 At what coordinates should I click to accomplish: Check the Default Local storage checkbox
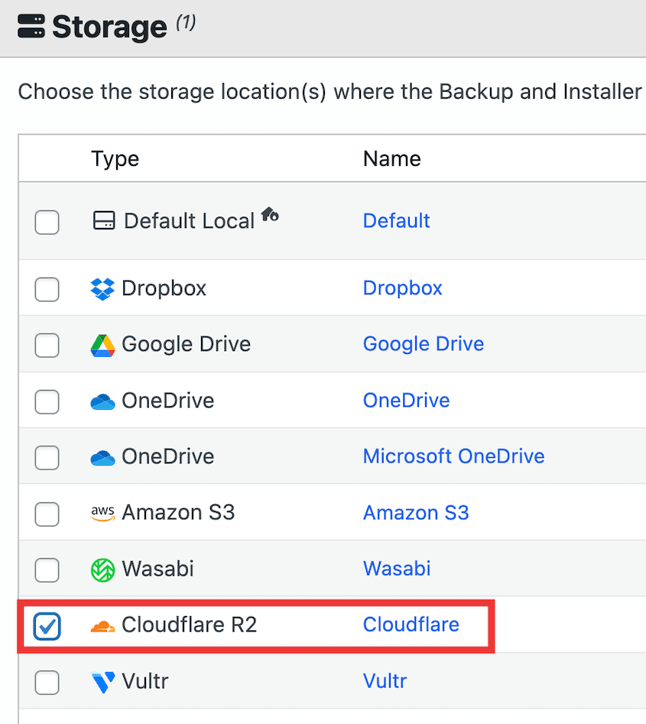tap(47, 222)
